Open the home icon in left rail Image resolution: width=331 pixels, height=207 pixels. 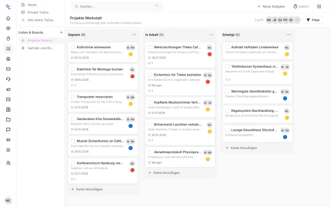coord(8,19)
